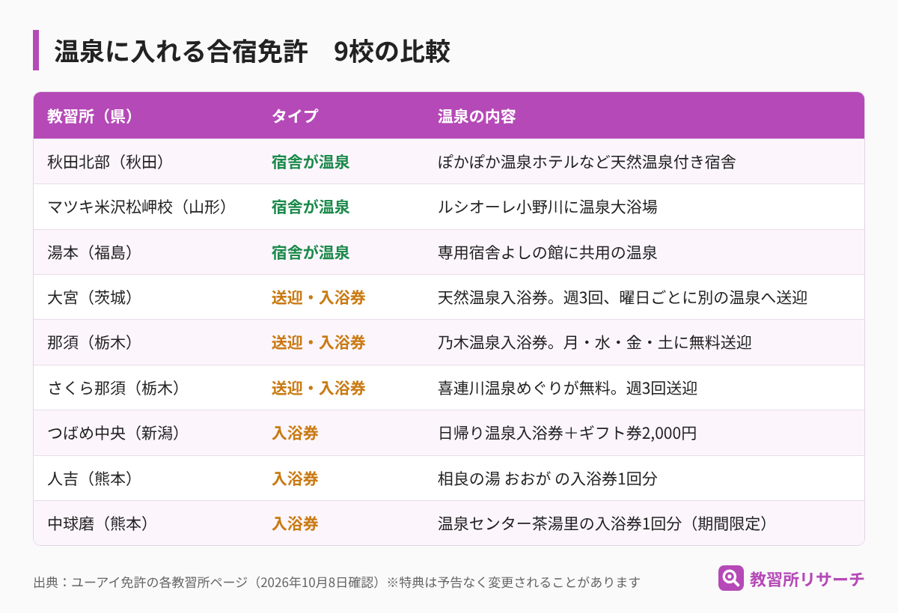Image resolution: width=898 pixels, height=614 pixels.
Task: Click 送迎・入浴券 in the 大宮 row
Action: coord(318,297)
